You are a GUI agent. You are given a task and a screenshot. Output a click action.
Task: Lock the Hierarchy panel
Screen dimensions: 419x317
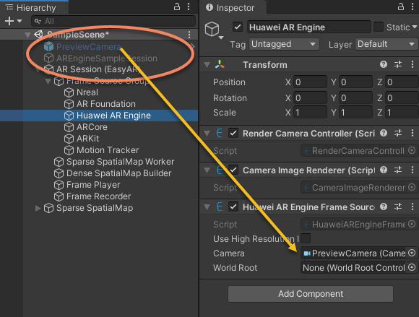[x=177, y=6]
